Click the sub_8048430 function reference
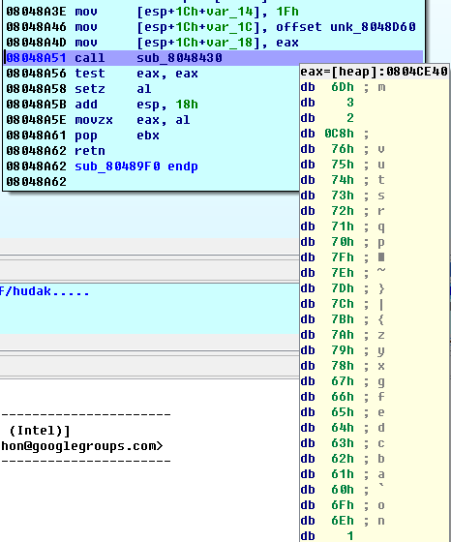Screen dimensions: 451x542 click(179, 58)
